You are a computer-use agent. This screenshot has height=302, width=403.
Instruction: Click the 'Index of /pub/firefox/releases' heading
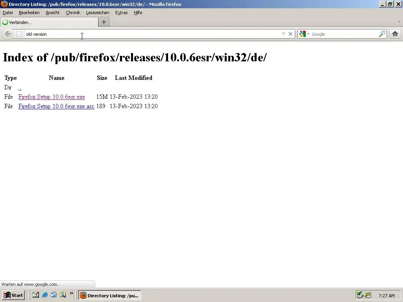coord(135,57)
